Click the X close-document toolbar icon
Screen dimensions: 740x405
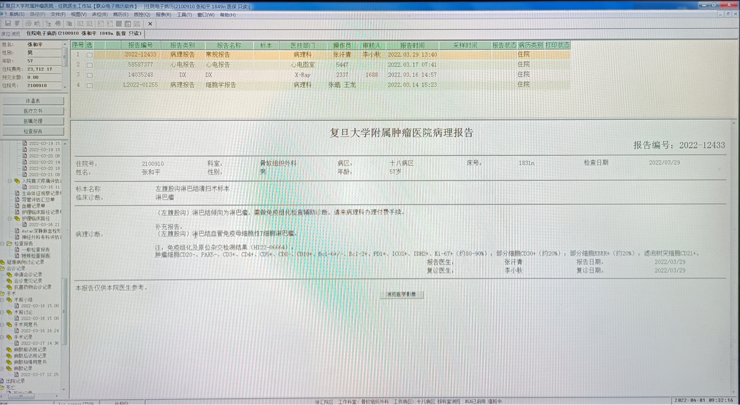coord(150,24)
